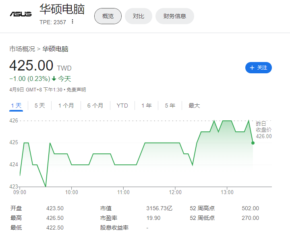Open the 对比 tab

tap(138, 16)
